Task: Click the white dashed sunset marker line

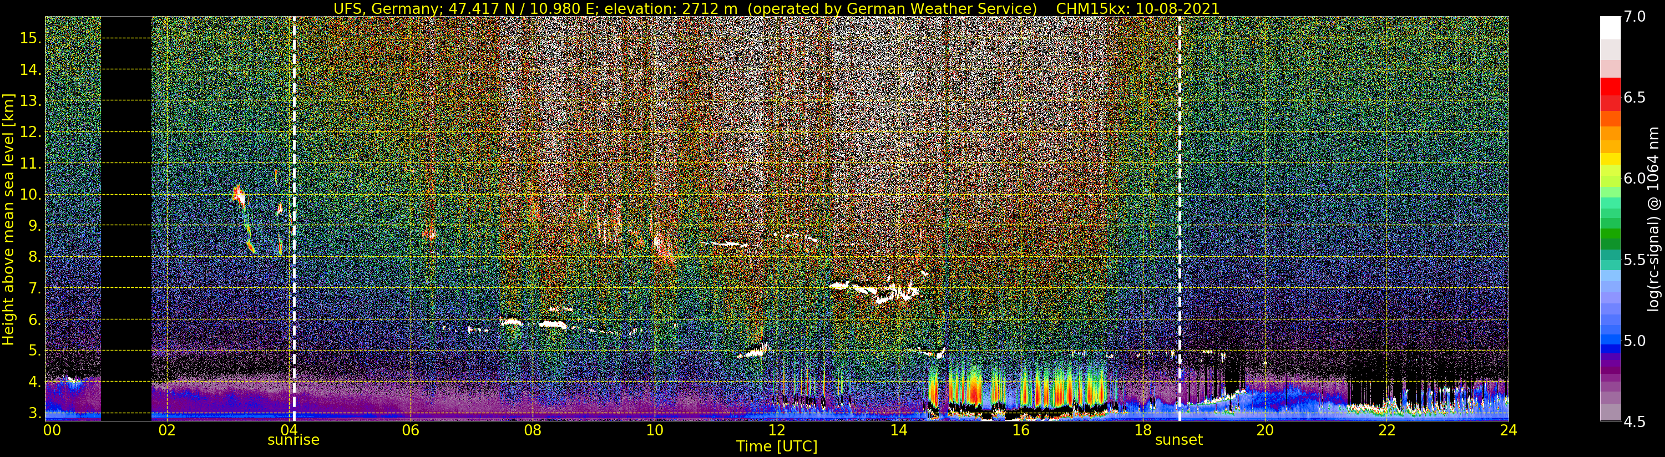Action: pos(1180,219)
